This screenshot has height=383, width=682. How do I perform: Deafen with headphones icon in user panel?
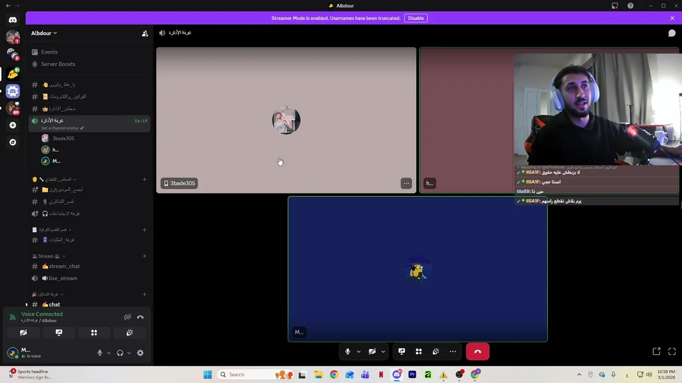pos(120,353)
